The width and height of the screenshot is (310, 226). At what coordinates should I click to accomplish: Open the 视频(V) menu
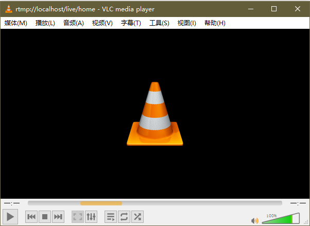pos(102,23)
